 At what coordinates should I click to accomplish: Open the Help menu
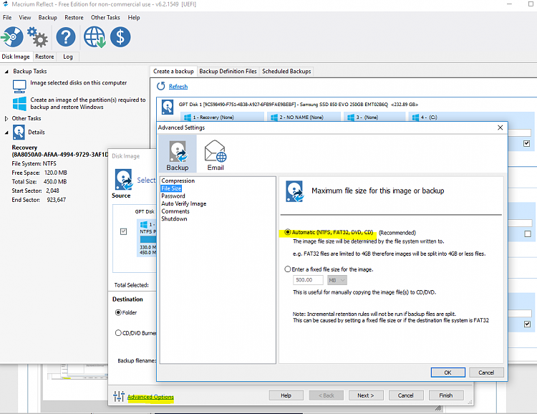134,17
